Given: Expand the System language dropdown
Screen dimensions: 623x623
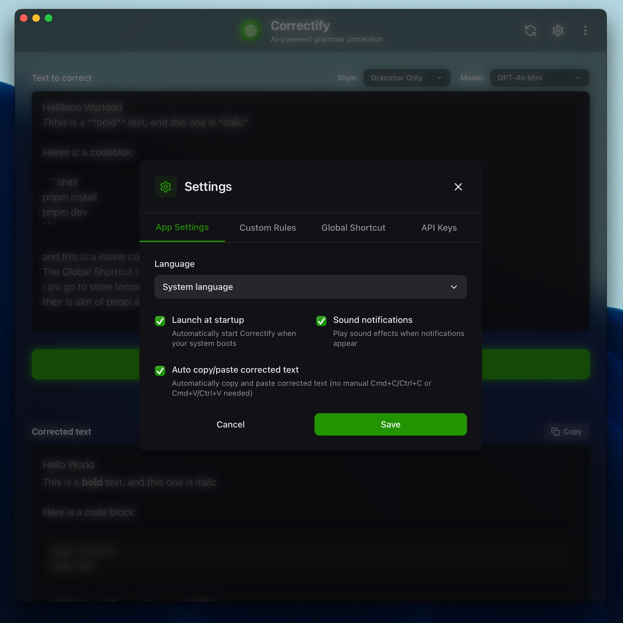Looking at the screenshot, I should pos(310,287).
